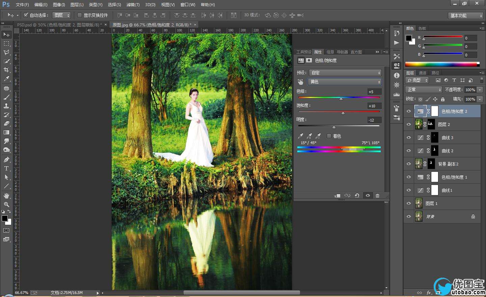The width and height of the screenshot is (486, 297).
Task: Select the Crop tool
Action: pyautogui.click(x=6, y=70)
